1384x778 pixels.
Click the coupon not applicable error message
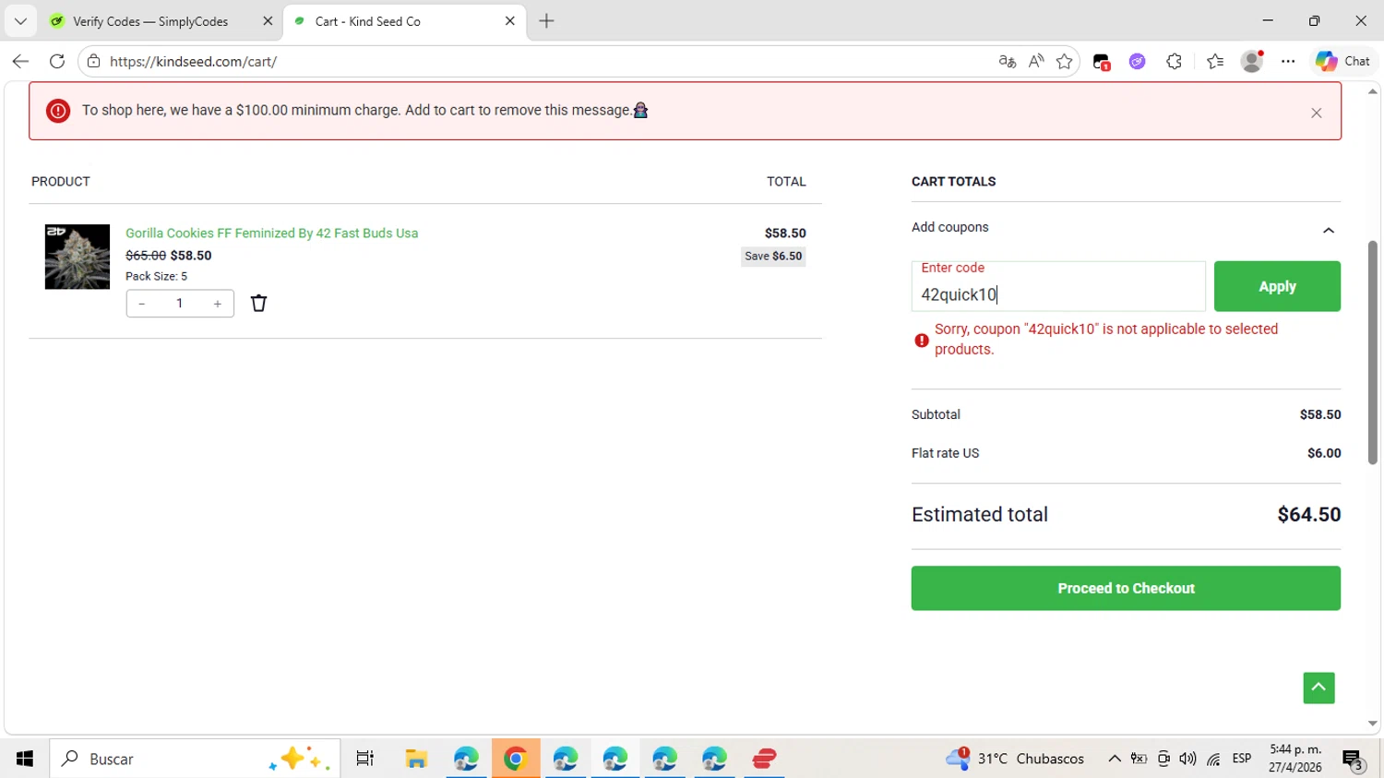coord(1106,339)
